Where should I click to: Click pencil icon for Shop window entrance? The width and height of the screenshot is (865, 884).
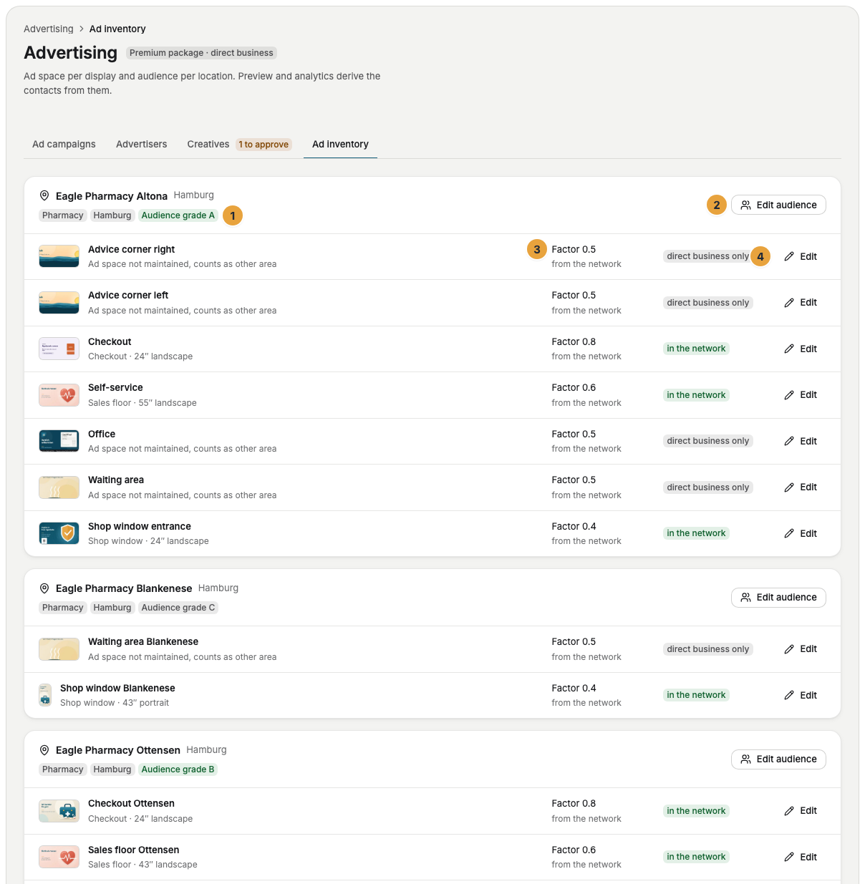789,533
